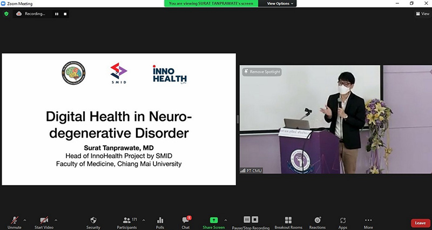The image size is (432, 230).
Task: Open the More menu
Action: [x=368, y=222]
